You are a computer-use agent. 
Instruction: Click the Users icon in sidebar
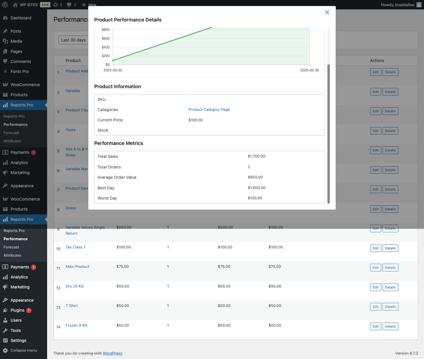coord(5,320)
